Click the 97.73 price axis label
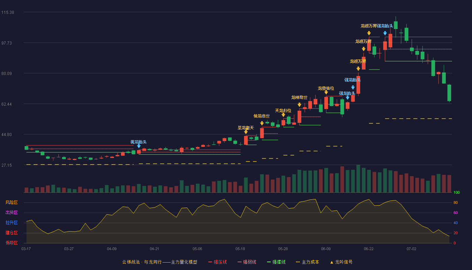This screenshot has width=472, height=270. coord(7,43)
